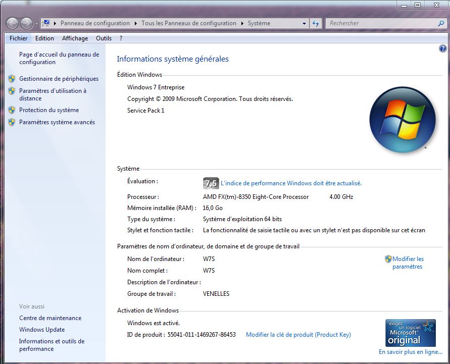
Task: Click Système d'exploitation 64 bits text
Action: [x=242, y=219]
